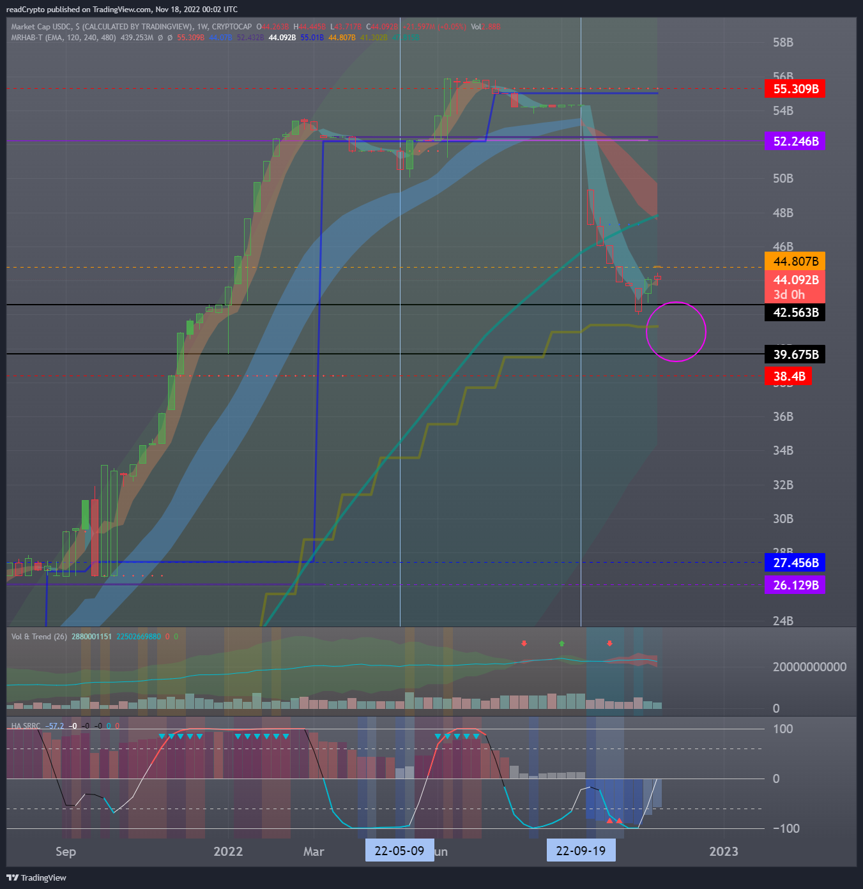
Task: Select the 44.092B current price label
Action: [x=795, y=280]
